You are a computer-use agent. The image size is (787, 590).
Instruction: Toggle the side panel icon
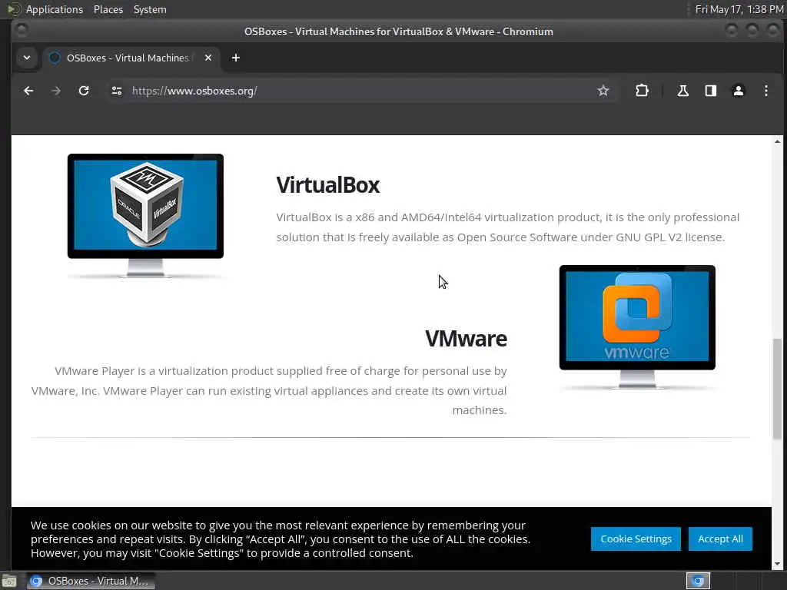711,91
